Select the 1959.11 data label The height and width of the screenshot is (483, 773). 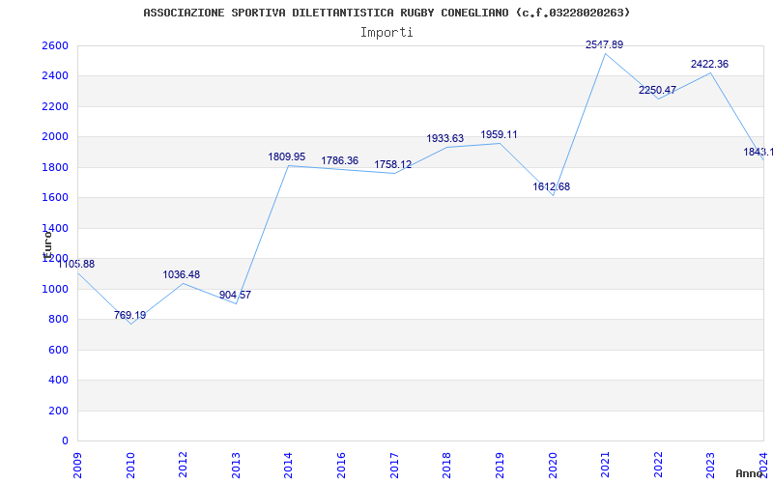tap(499, 134)
